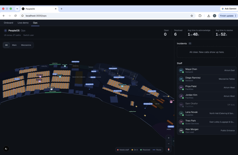Viewport: 238px width, 155px height.
Task: Click the Needs staff red legend dot
Action: click(118, 150)
